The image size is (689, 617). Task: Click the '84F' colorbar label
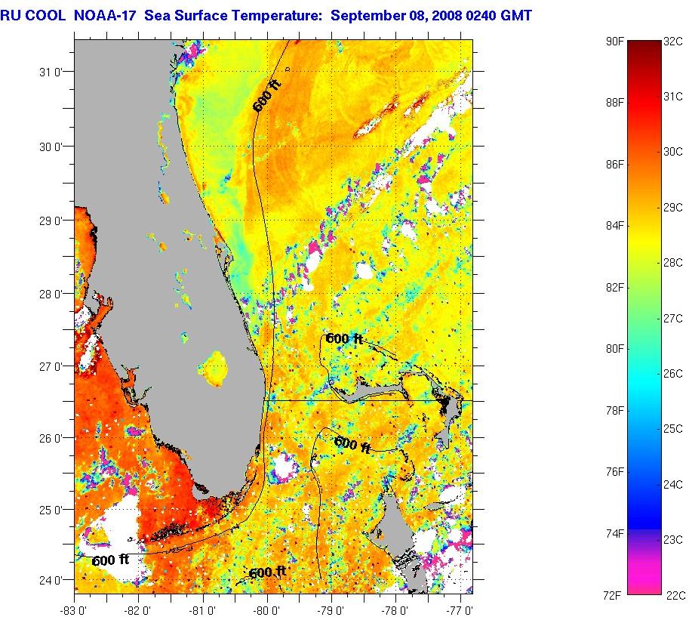pos(614,226)
